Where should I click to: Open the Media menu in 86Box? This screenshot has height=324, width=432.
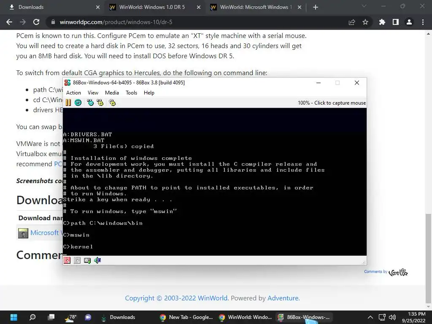click(112, 93)
